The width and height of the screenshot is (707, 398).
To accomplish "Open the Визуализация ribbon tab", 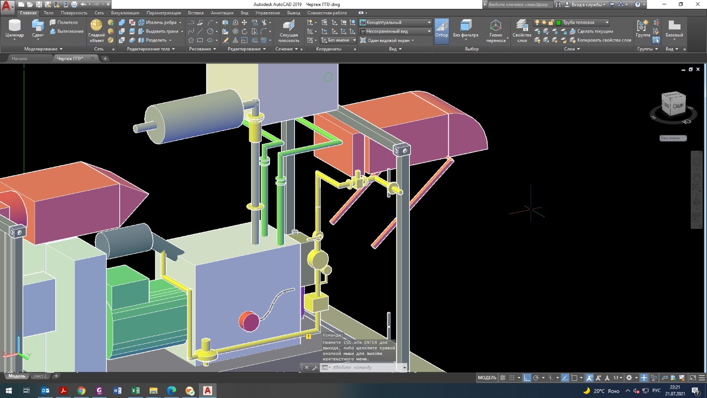I will tap(125, 13).
